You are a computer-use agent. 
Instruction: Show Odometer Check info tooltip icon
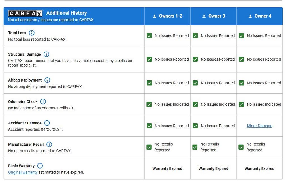pos(43,101)
